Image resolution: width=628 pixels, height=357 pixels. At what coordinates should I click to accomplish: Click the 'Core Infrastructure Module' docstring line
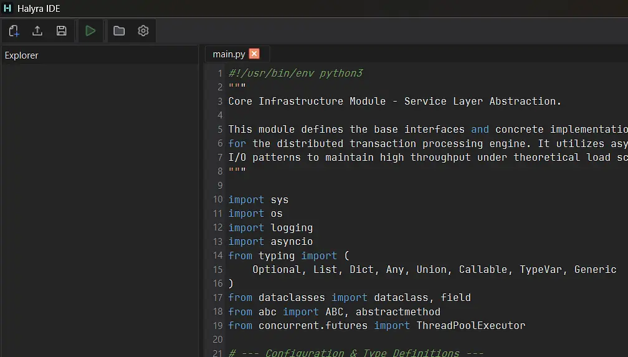(x=394, y=102)
